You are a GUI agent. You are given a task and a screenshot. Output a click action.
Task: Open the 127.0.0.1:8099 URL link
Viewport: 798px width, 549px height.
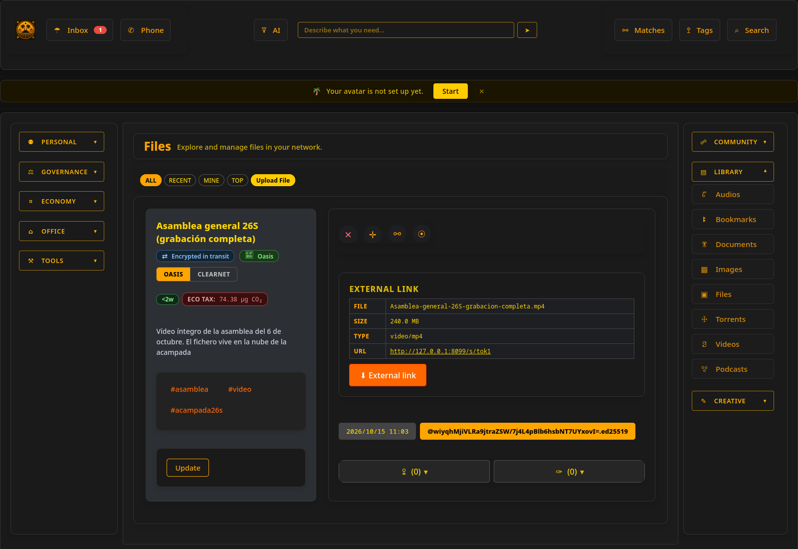[x=440, y=351]
